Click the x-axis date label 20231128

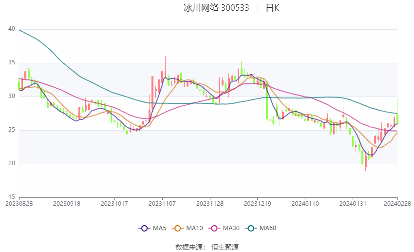pyautogui.click(x=210, y=204)
